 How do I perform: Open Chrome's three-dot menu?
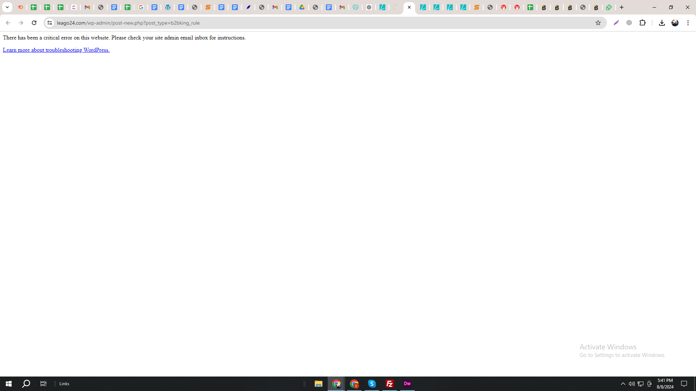[688, 23]
